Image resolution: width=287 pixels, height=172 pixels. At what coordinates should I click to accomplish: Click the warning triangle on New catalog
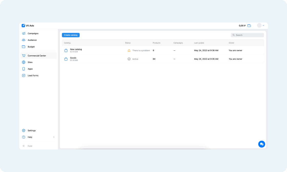129,50
